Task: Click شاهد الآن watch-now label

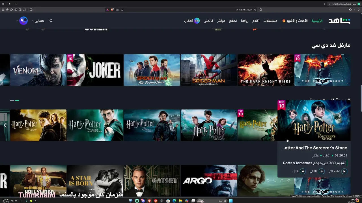Action: (334, 171)
